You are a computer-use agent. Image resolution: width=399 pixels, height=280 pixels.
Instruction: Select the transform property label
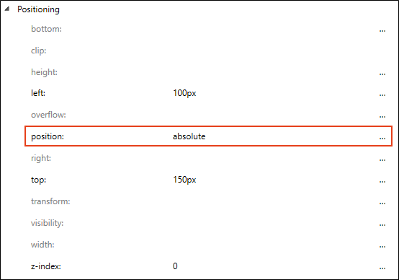coord(50,201)
